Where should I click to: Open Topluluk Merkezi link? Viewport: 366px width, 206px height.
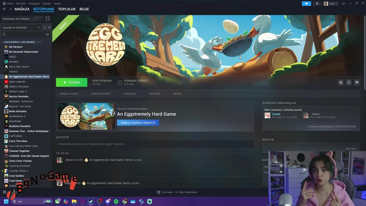pos(101,94)
